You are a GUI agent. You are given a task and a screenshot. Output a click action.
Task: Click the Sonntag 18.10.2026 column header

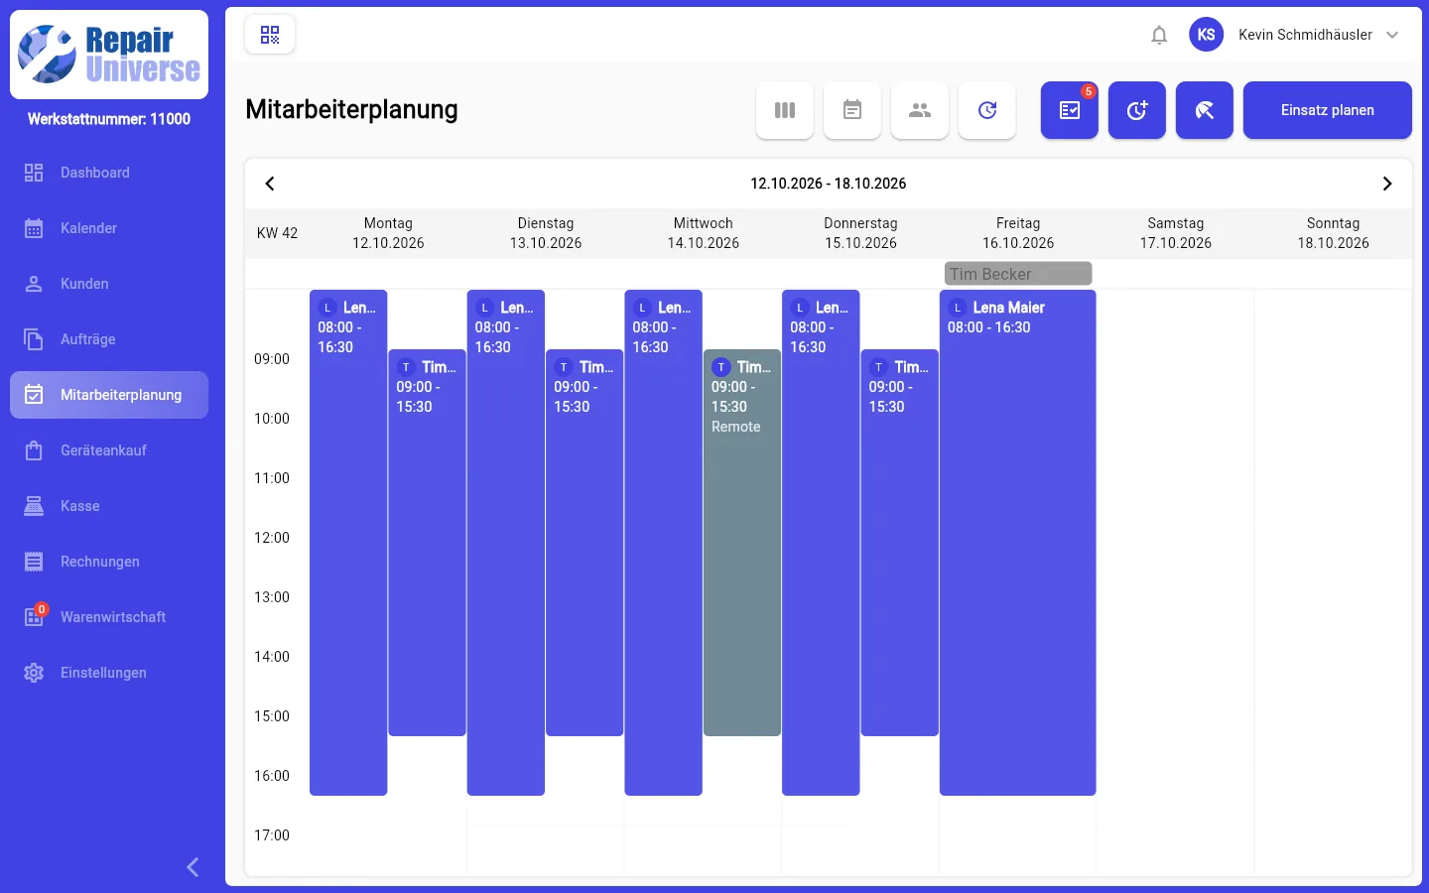[1334, 233]
